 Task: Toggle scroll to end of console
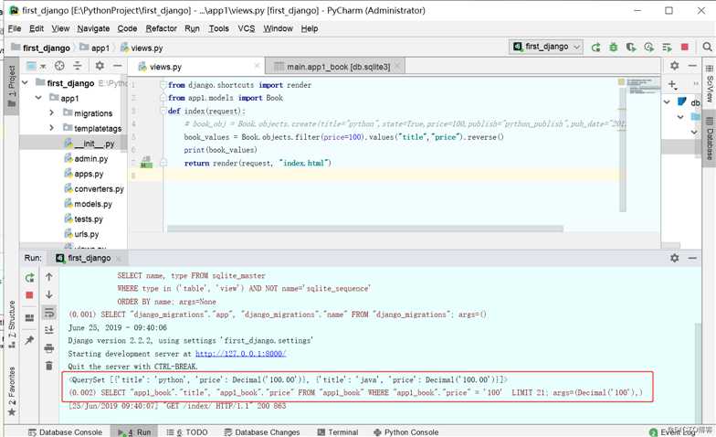pos(49,329)
